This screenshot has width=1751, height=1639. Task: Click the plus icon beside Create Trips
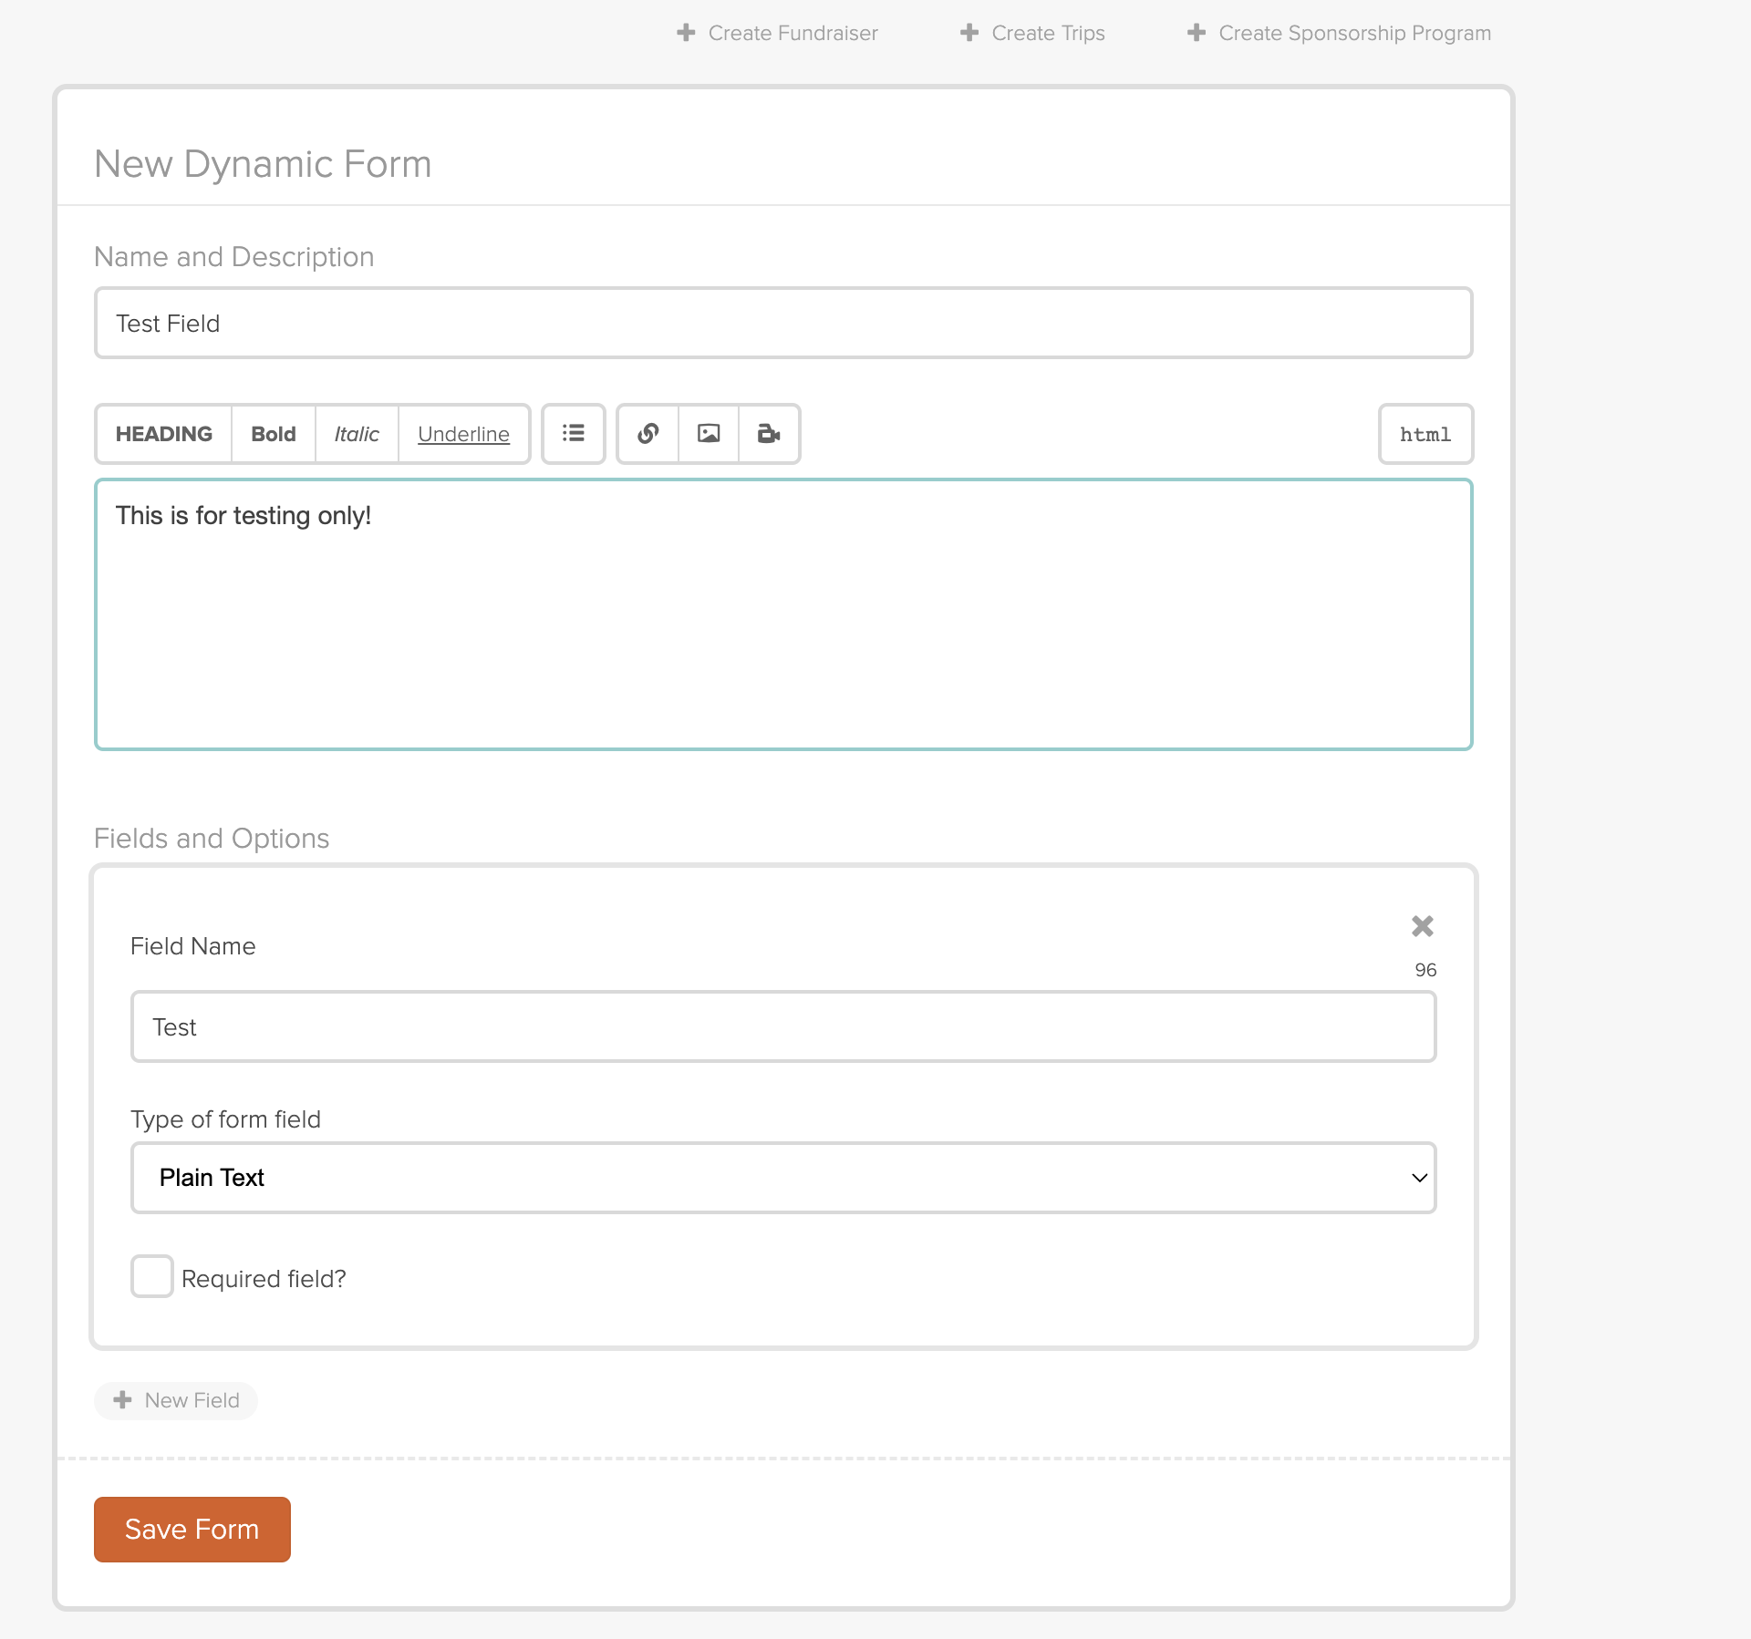click(x=969, y=33)
